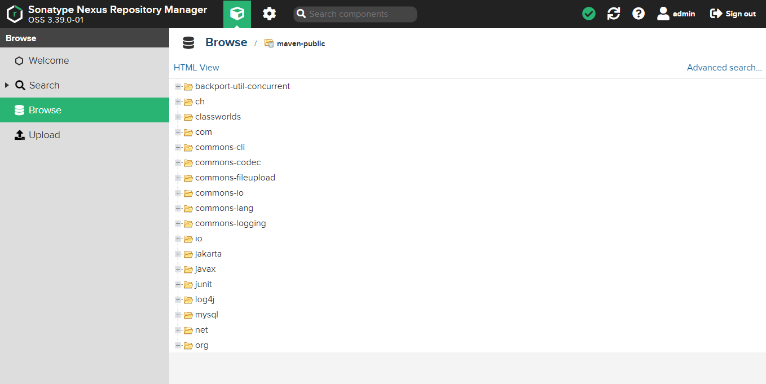Click the large database icon beside Browse title

(188, 43)
